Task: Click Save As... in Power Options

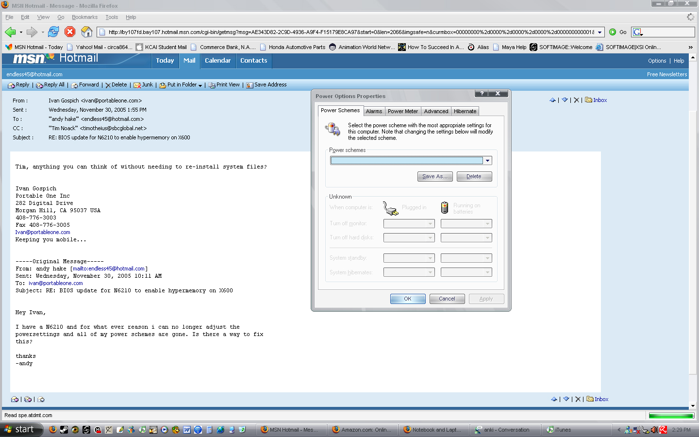Action: [x=435, y=177]
